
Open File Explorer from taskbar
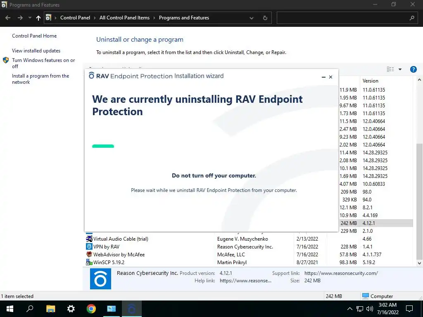pos(50,309)
